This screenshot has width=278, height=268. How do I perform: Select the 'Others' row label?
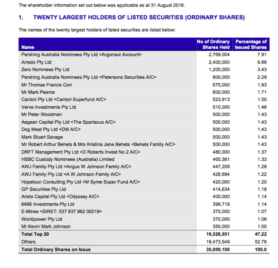[28, 242]
